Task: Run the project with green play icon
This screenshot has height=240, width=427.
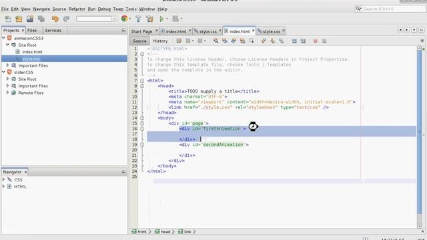Action: pos(161,19)
